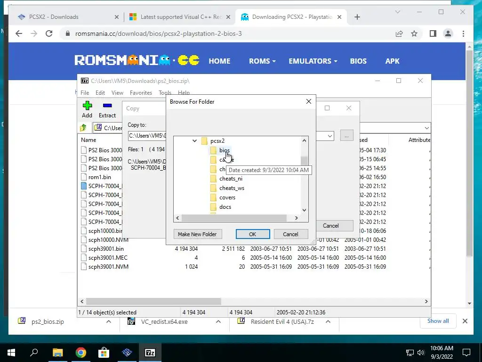The height and width of the screenshot is (362, 482).
Task: Open the 7-Zip View menu
Action: click(x=117, y=93)
